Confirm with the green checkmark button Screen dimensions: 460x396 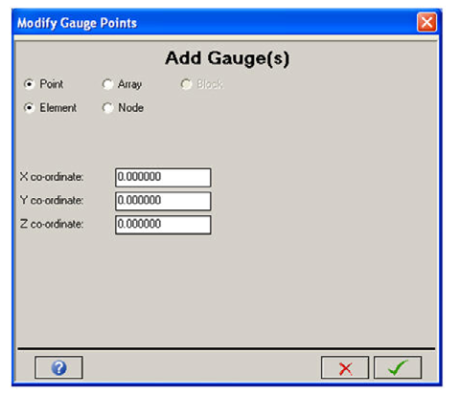398,367
